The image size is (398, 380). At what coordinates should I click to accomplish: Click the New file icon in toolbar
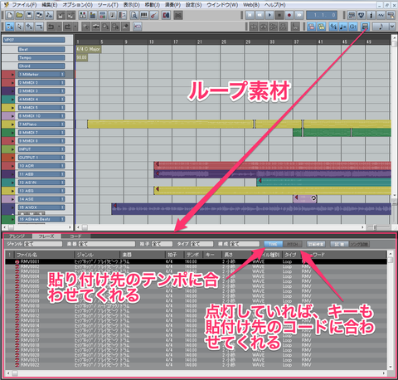10,15
